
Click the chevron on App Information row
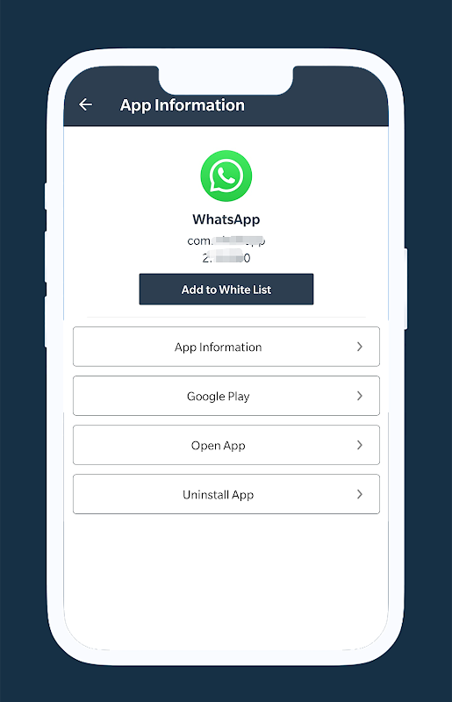[x=359, y=347]
